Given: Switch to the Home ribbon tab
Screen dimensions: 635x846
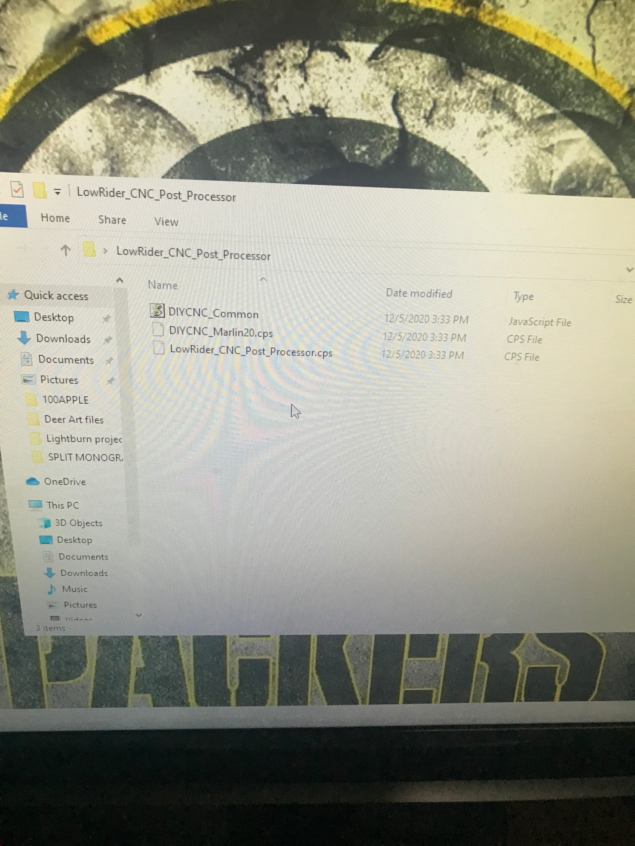Looking at the screenshot, I should (x=55, y=218).
